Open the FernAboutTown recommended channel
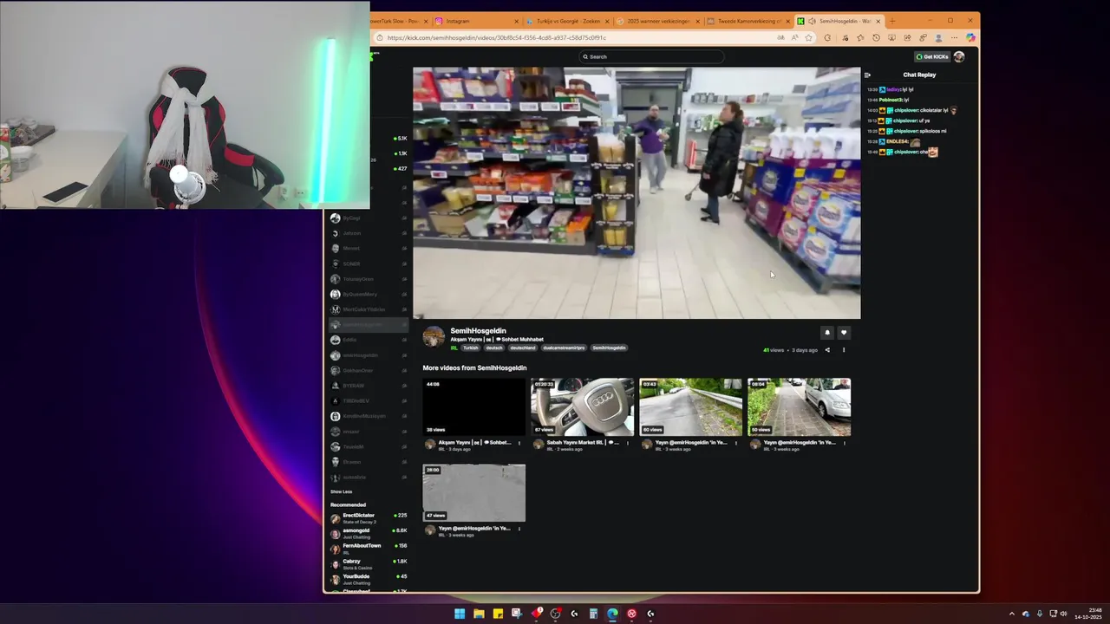Image resolution: width=1110 pixels, height=624 pixels. (x=369, y=548)
